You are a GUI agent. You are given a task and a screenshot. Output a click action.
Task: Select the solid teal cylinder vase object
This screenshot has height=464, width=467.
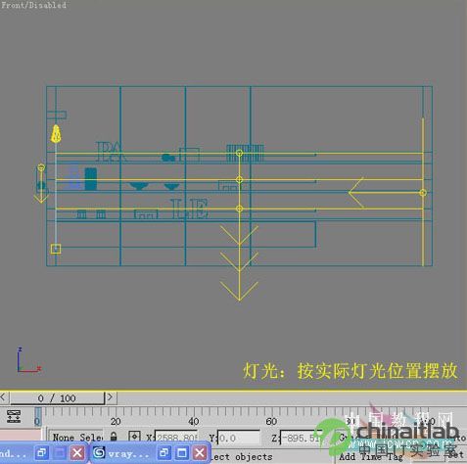[x=91, y=179]
